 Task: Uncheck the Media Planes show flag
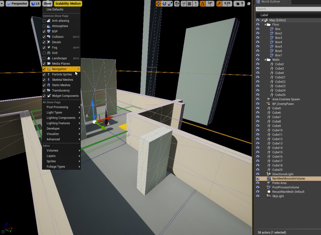[44, 64]
